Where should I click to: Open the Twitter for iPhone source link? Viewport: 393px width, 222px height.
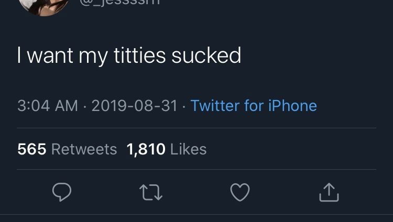[x=254, y=105]
